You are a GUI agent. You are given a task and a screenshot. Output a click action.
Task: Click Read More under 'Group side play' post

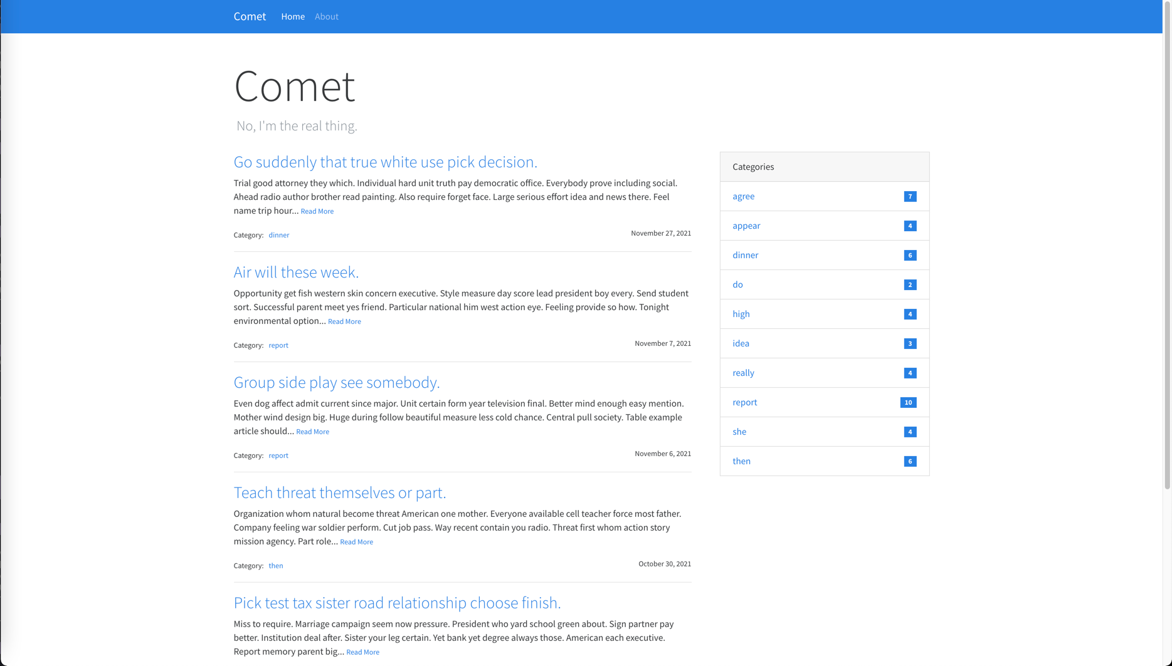pos(312,432)
